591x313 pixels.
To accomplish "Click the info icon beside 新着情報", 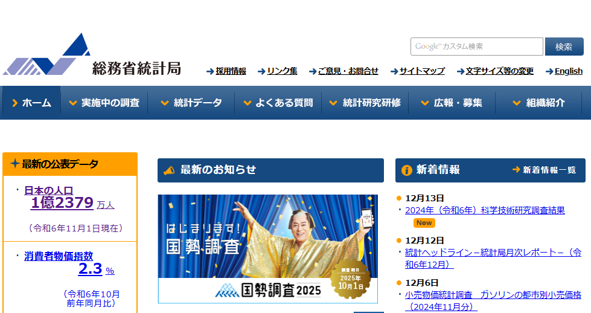I will click(x=407, y=170).
